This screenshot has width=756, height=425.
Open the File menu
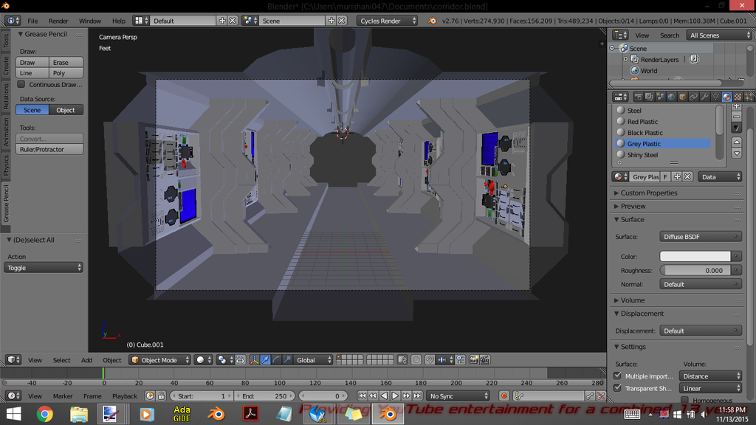(x=32, y=21)
